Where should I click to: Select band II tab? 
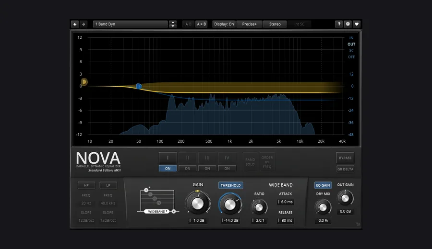pyautogui.click(x=188, y=158)
